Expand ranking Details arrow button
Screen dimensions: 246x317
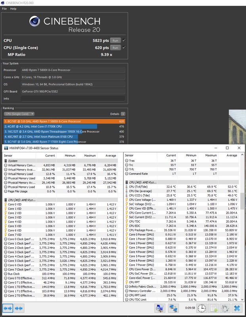(x=123, y=114)
